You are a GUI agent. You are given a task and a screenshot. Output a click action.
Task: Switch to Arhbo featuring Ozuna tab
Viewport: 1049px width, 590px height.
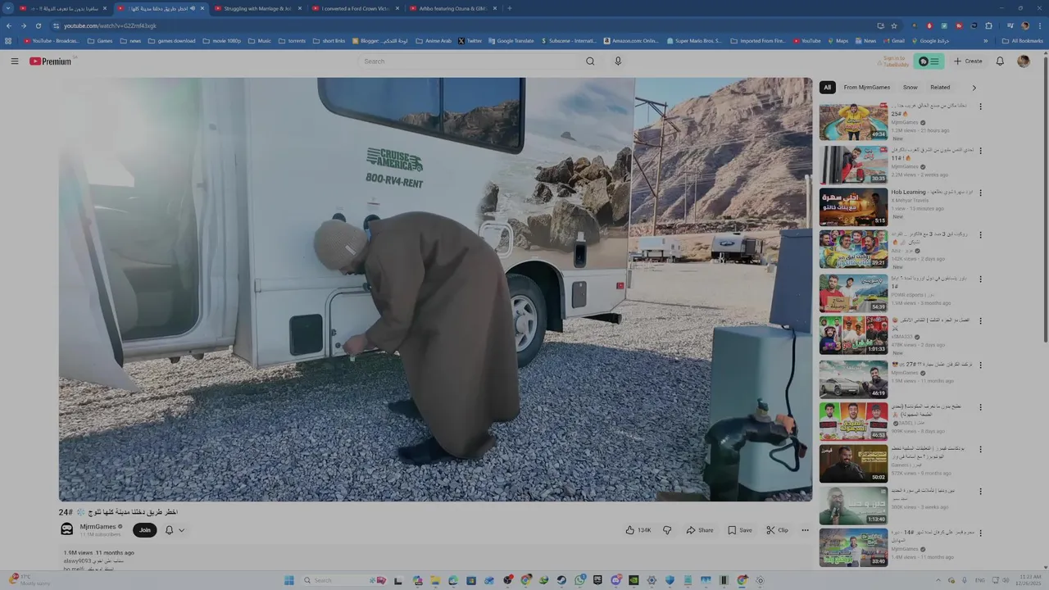tap(452, 8)
